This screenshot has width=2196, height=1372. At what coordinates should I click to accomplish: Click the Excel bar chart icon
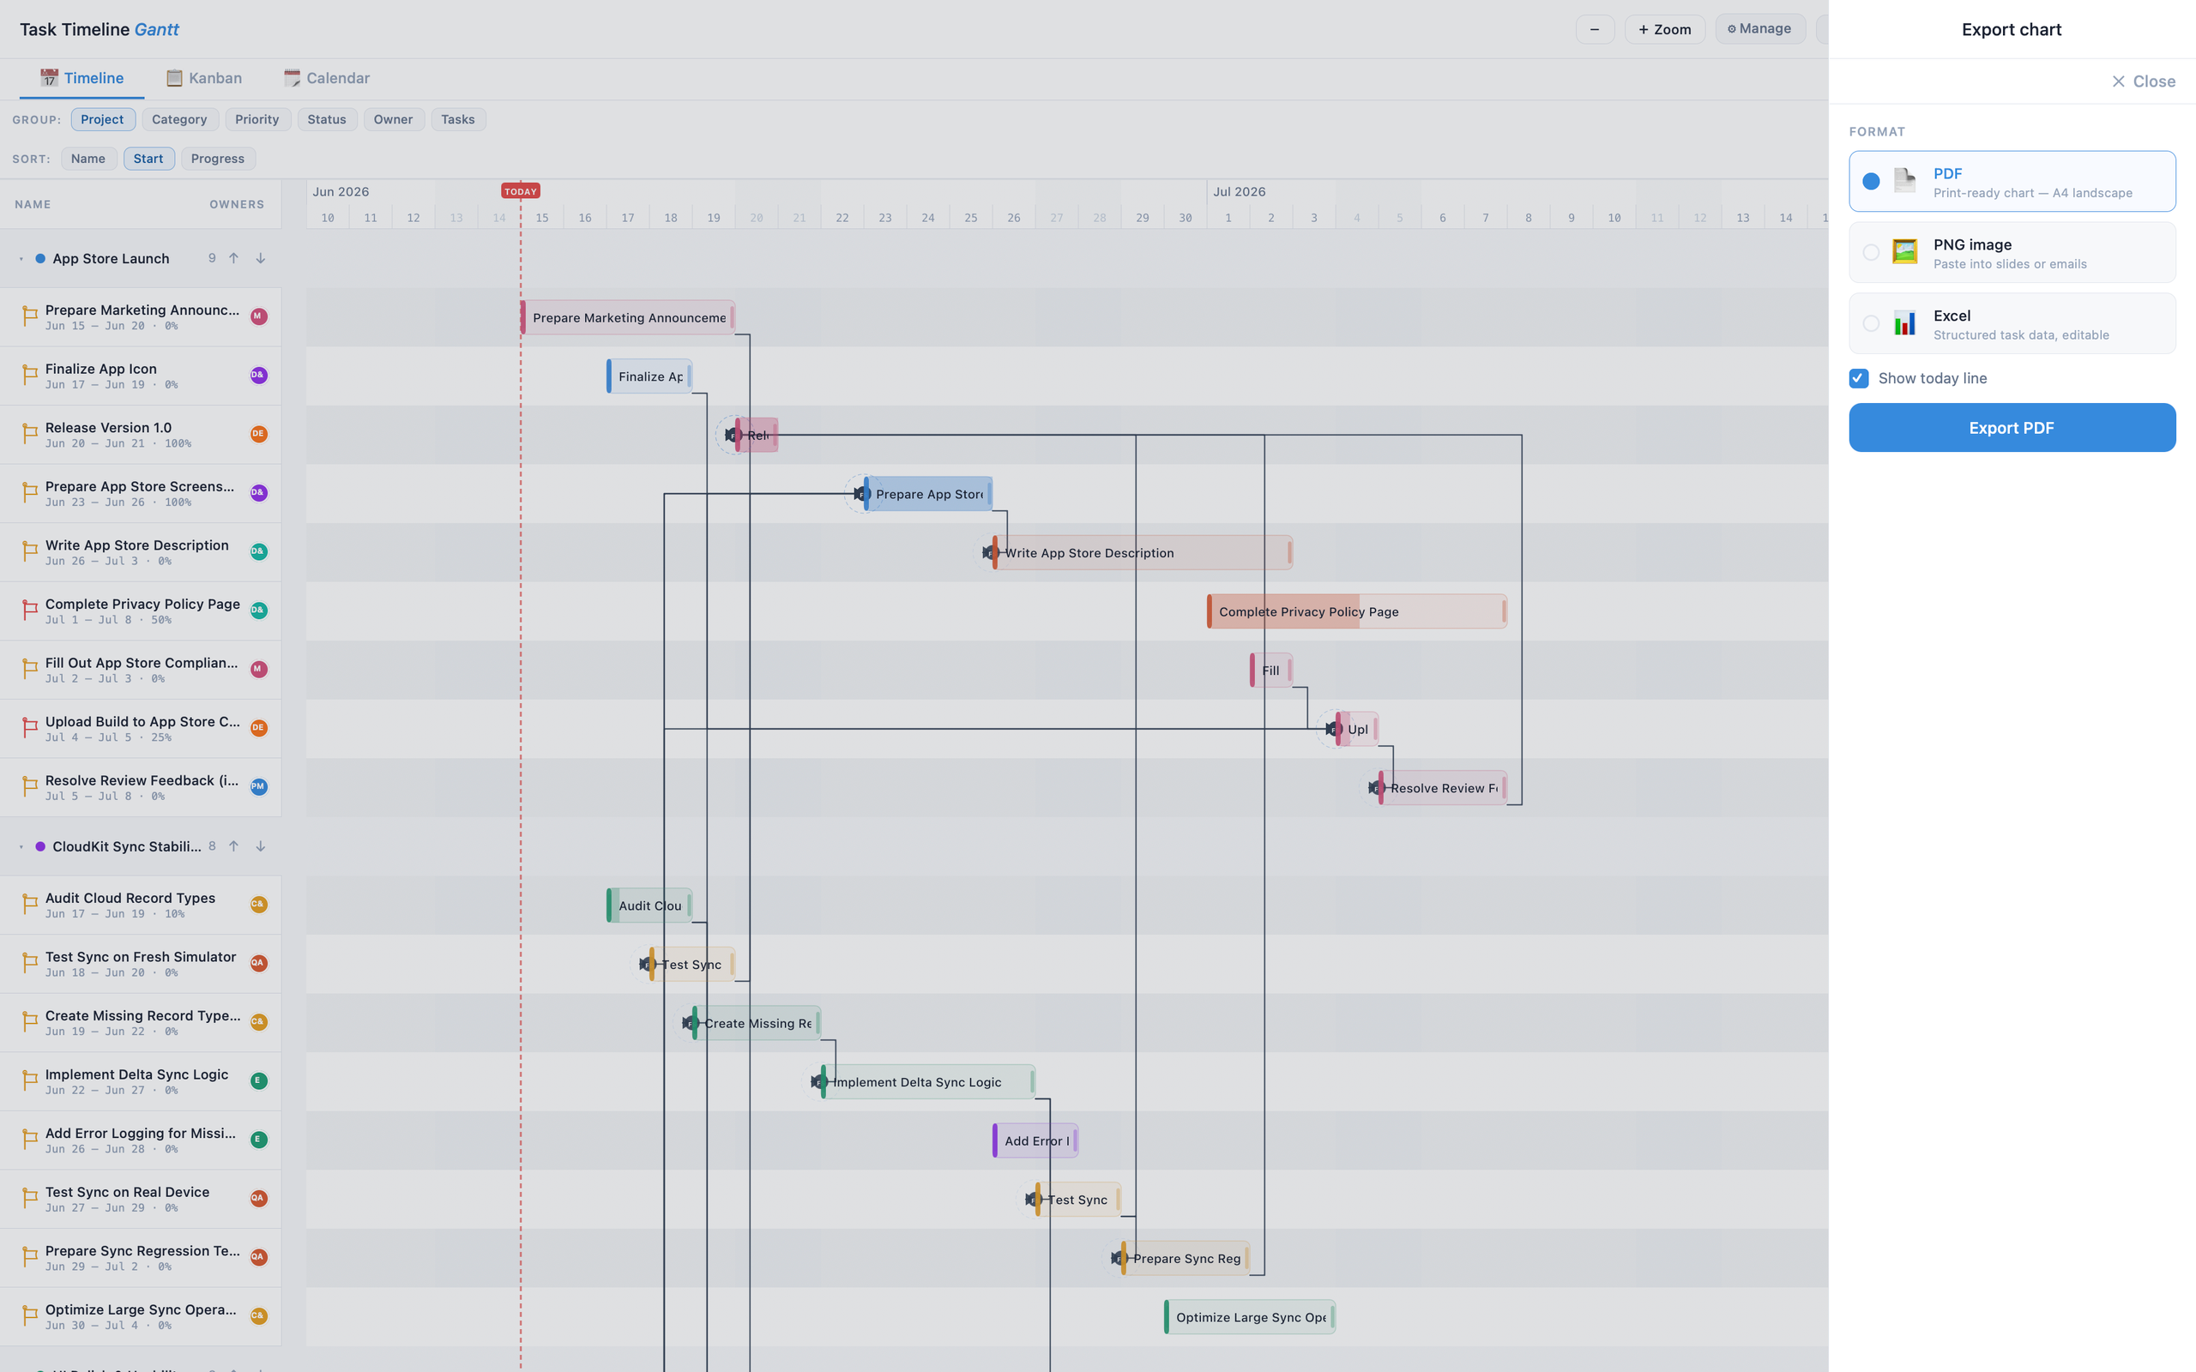tap(1904, 323)
